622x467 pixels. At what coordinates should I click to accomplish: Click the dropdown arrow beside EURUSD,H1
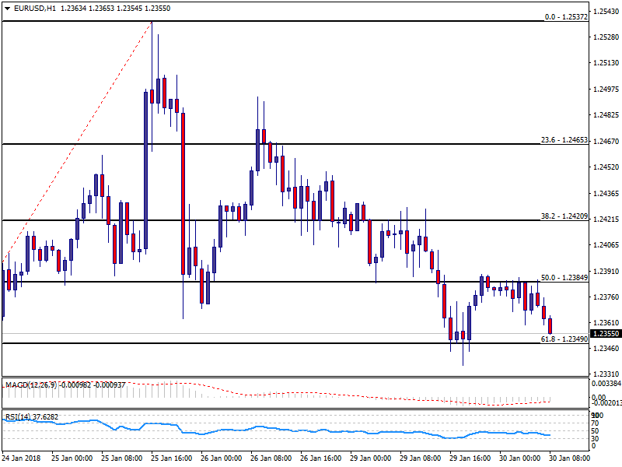click(6, 9)
